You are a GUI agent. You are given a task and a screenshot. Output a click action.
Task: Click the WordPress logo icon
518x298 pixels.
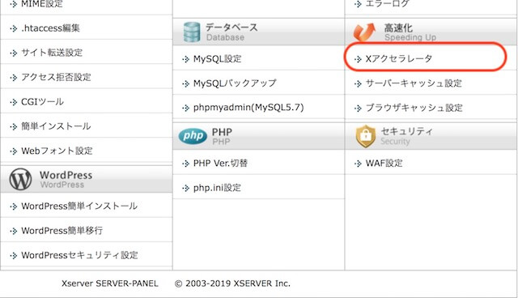point(20,179)
